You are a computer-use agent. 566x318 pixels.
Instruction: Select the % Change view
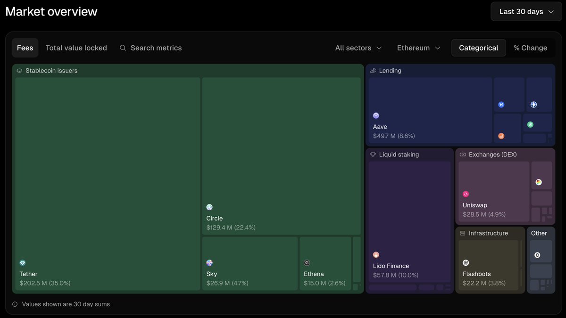[x=531, y=48]
